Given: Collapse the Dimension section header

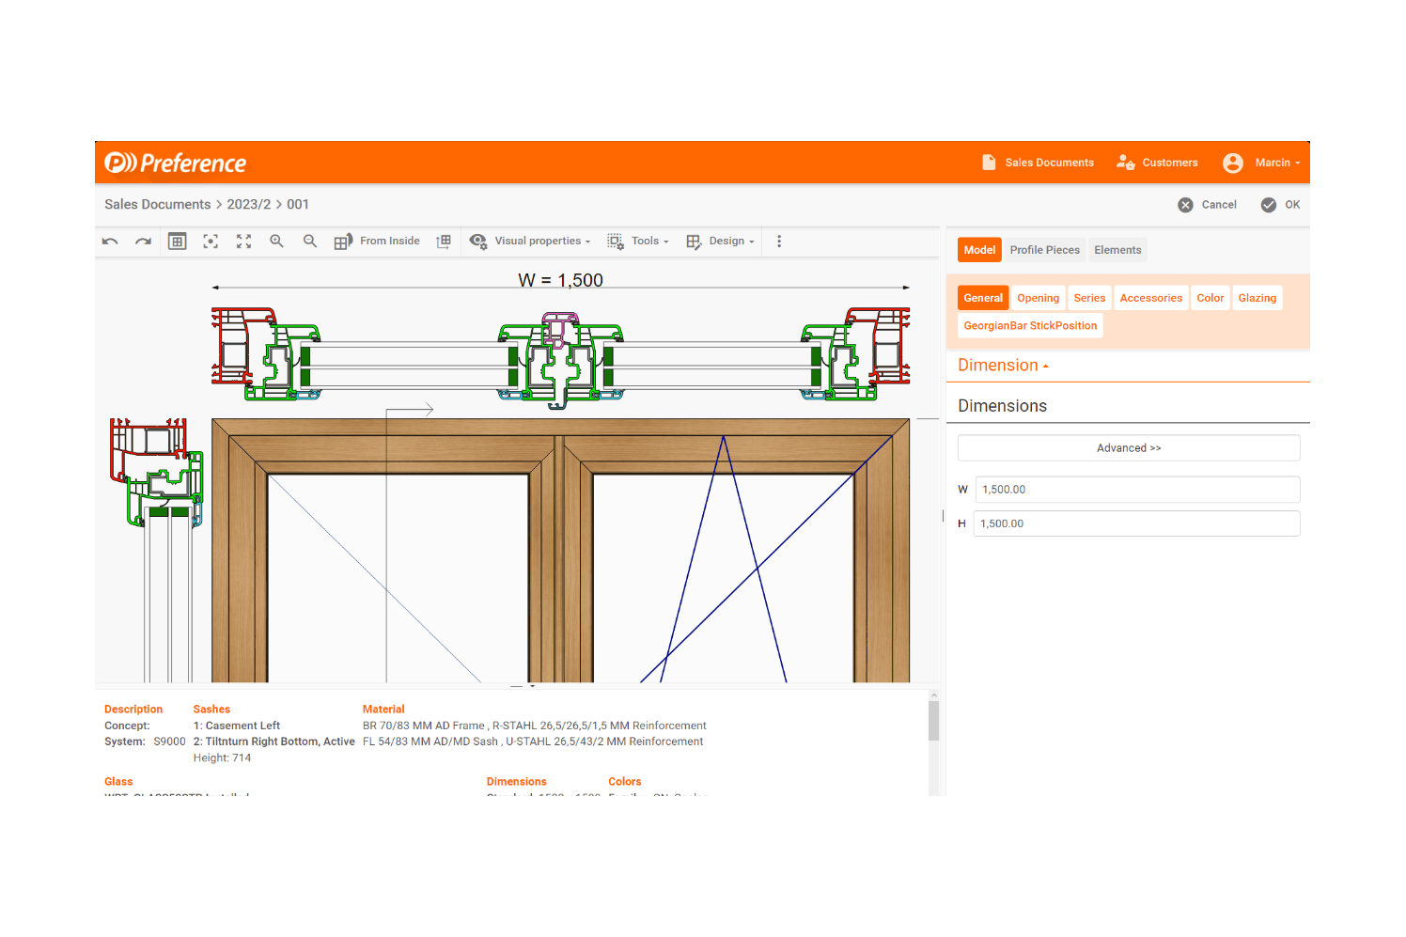Looking at the screenshot, I should tap(1003, 366).
